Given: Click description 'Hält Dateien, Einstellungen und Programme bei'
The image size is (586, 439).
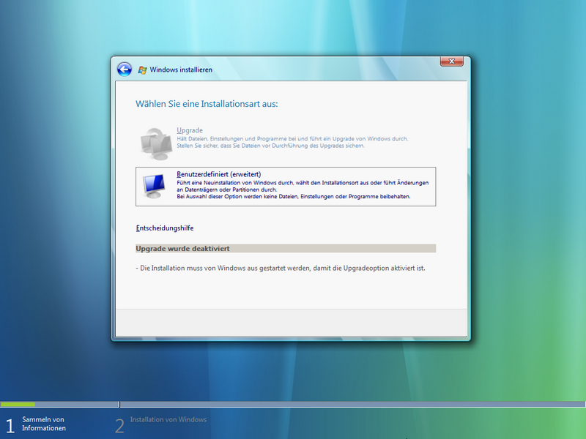Looking at the screenshot, I should (239, 138).
